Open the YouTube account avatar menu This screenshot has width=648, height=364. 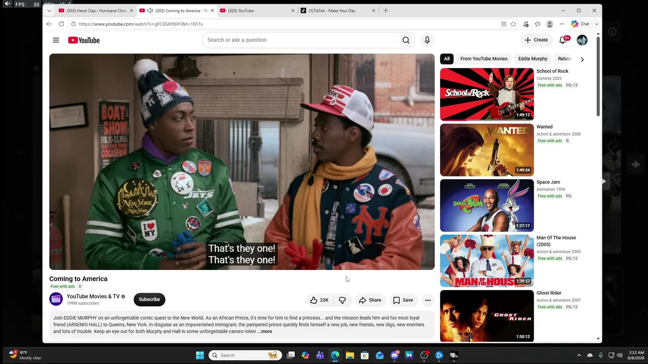(x=582, y=40)
